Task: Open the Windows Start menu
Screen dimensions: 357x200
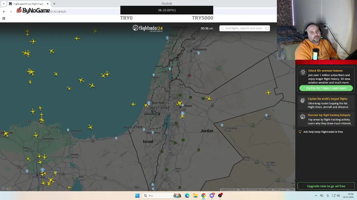Action: pos(137,196)
